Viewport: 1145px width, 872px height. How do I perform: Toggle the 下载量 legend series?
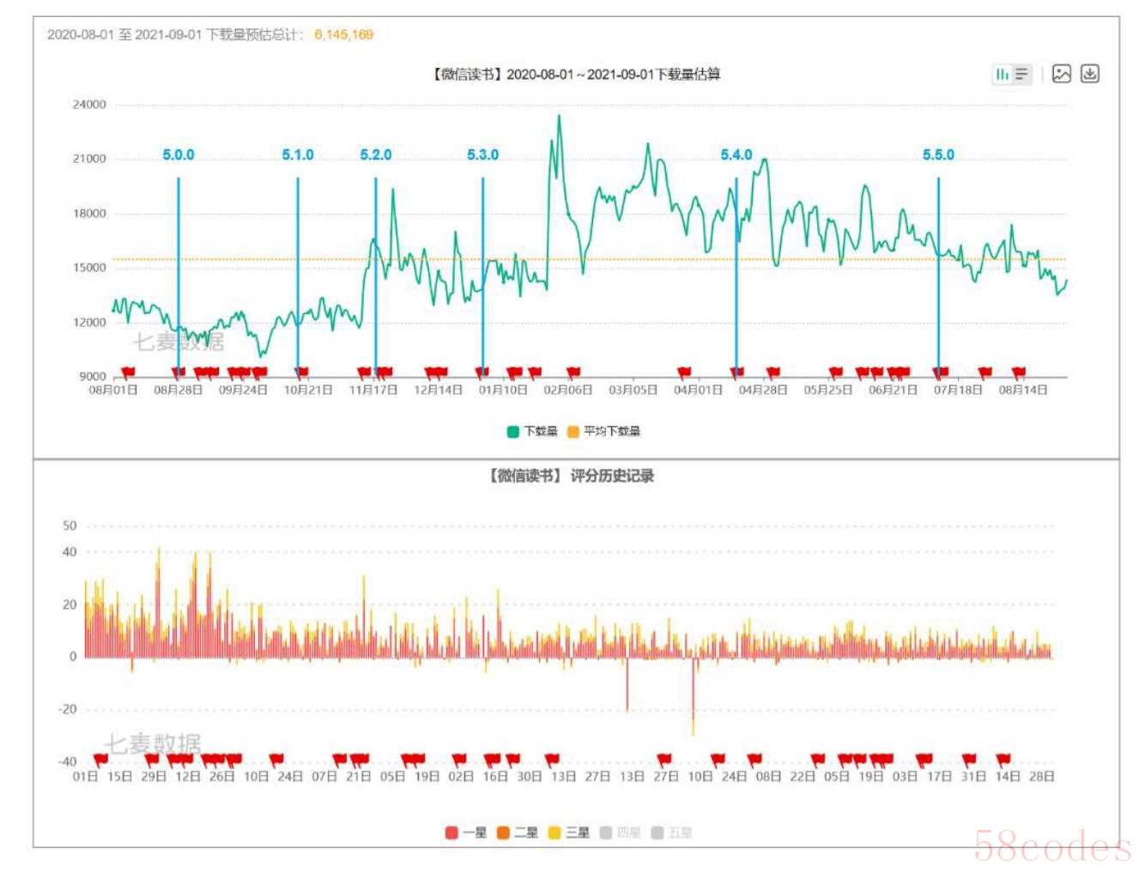532,432
